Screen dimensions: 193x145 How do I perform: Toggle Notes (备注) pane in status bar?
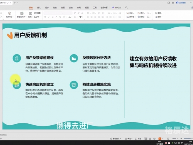pyautogui.click(x=129, y=139)
